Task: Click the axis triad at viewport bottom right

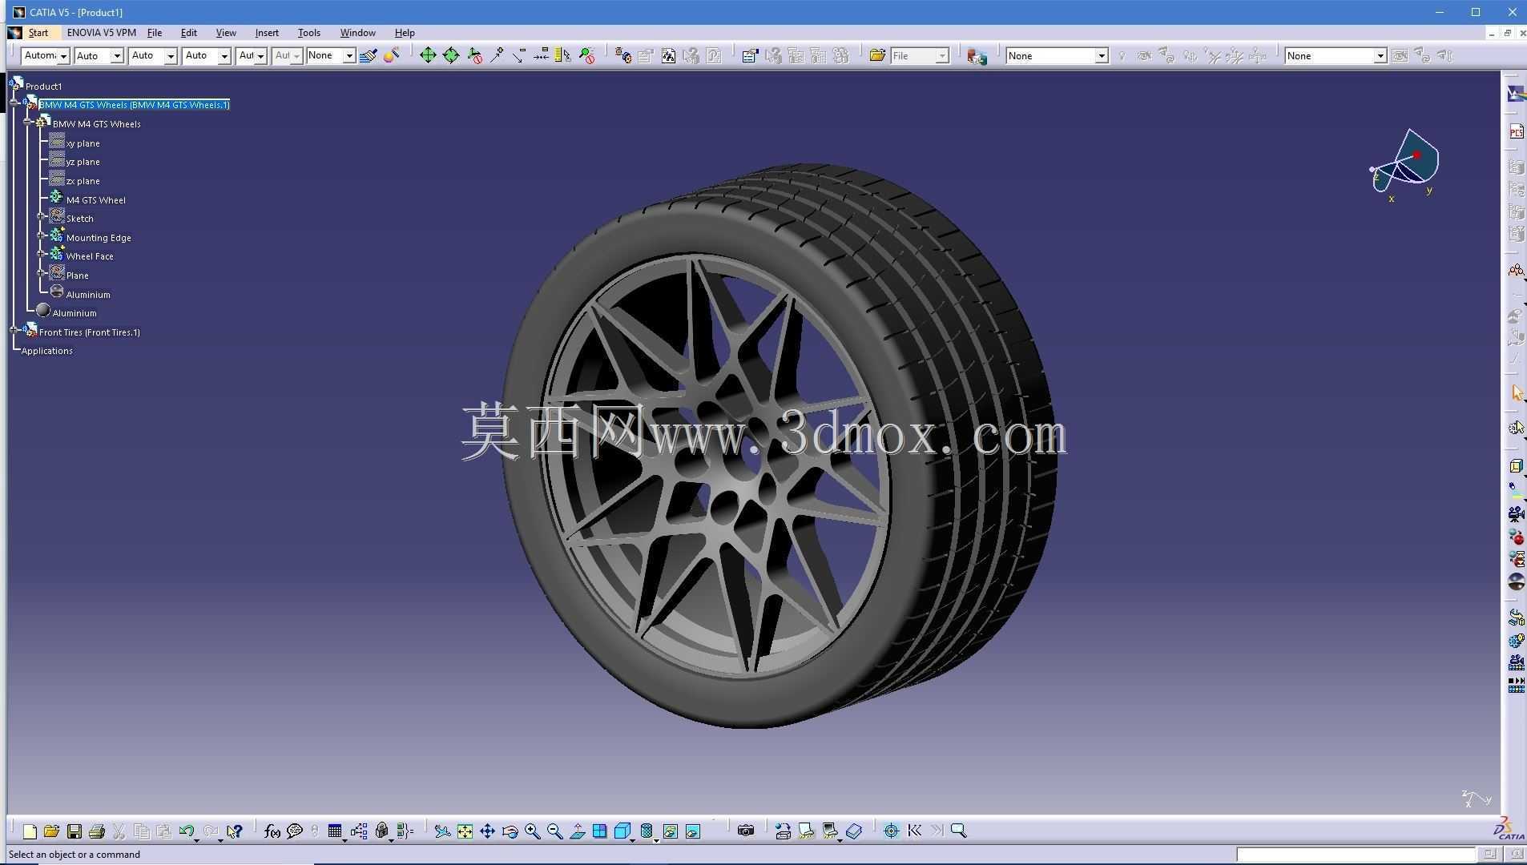Action: coord(1476,799)
